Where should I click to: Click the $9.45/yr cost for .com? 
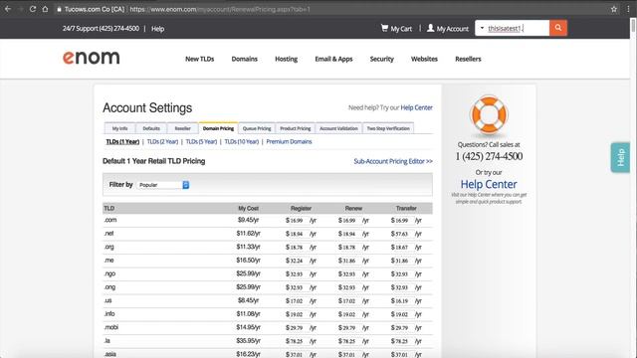(x=248, y=220)
